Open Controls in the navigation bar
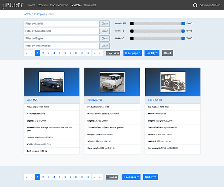The height and width of the screenshot is (187, 224). click(43, 5)
